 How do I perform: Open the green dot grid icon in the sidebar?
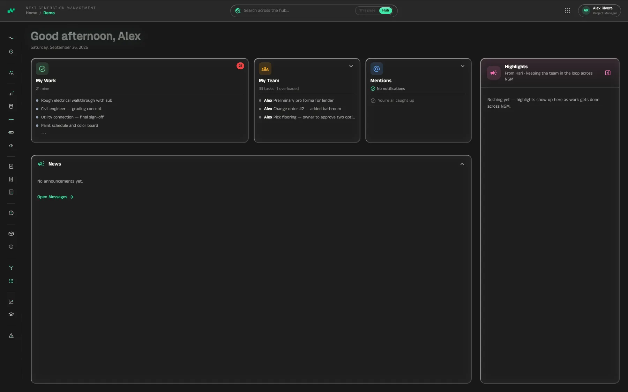click(x=11, y=281)
